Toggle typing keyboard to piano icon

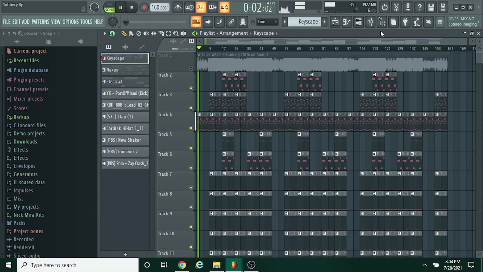click(196, 22)
